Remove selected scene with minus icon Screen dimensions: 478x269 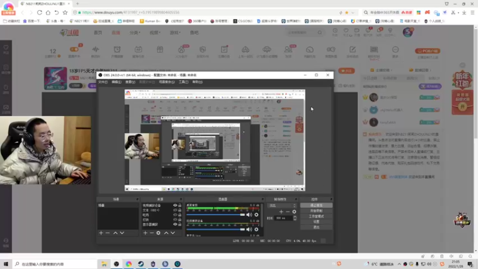[108, 233]
